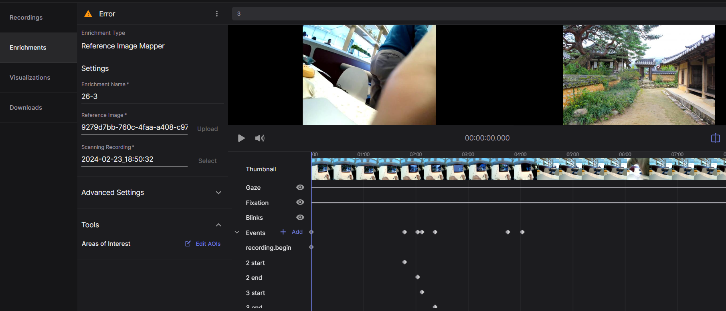The height and width of the screenshot is (311, 726).
Task: Collapse the Events row chevron
Action: [237, 232]
